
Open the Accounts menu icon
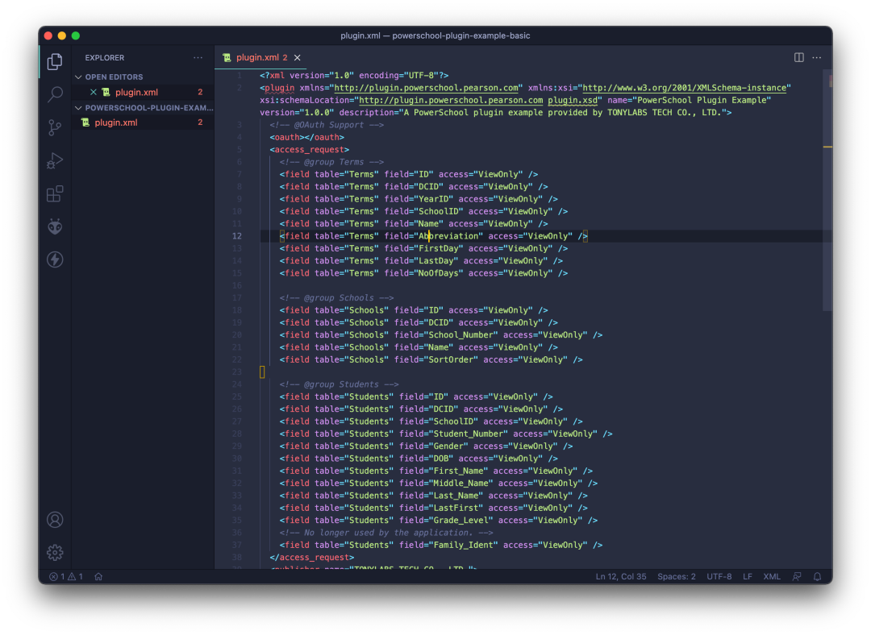click(55, 520)
